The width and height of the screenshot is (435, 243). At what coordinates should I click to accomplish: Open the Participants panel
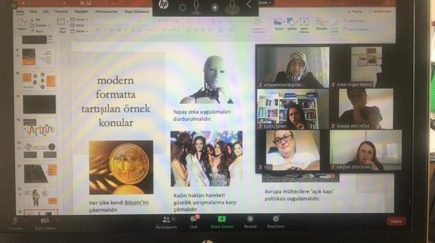[x=166, y=222]
